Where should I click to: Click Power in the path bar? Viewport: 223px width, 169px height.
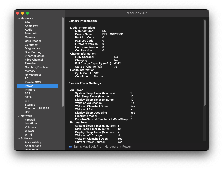(x=127, y=147)
